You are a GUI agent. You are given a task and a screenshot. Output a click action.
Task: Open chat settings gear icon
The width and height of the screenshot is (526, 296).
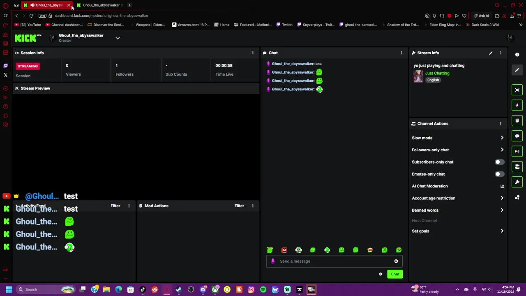381,274
